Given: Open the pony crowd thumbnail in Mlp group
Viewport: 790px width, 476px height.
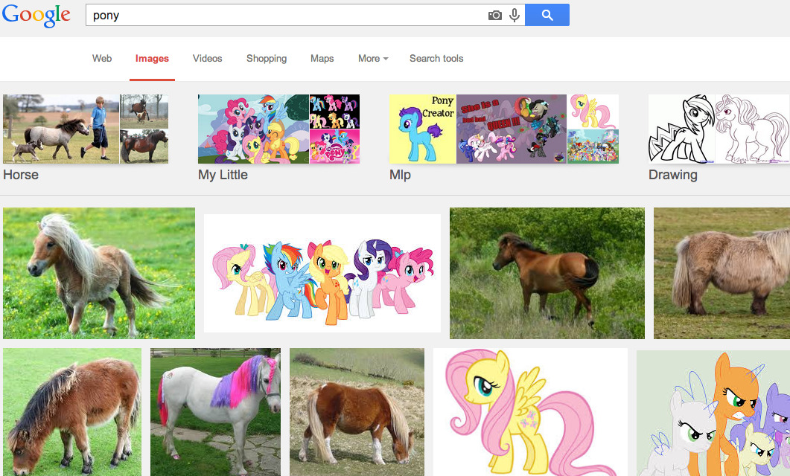Looking at the screenshot, I should point(593,147).
